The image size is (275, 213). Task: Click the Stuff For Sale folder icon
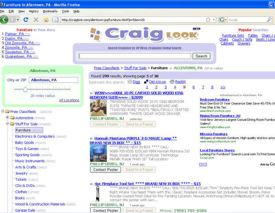tap(12, 124)
